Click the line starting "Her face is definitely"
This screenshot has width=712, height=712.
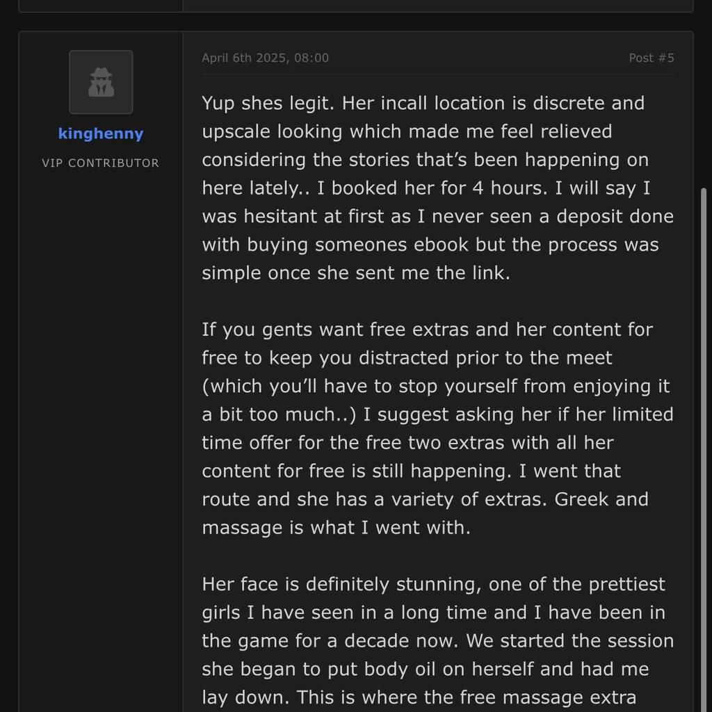pyautogui.click(x=433, y=584)
